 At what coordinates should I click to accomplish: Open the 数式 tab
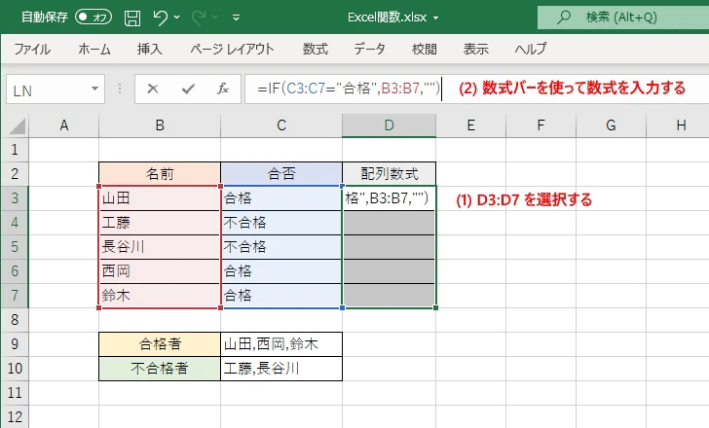(316, 49)
